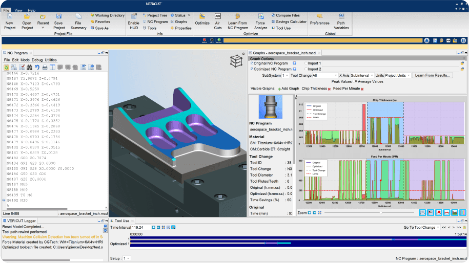Uncheck the Original NC Program checkbox

pyautogui.click(x=252, y=63)
